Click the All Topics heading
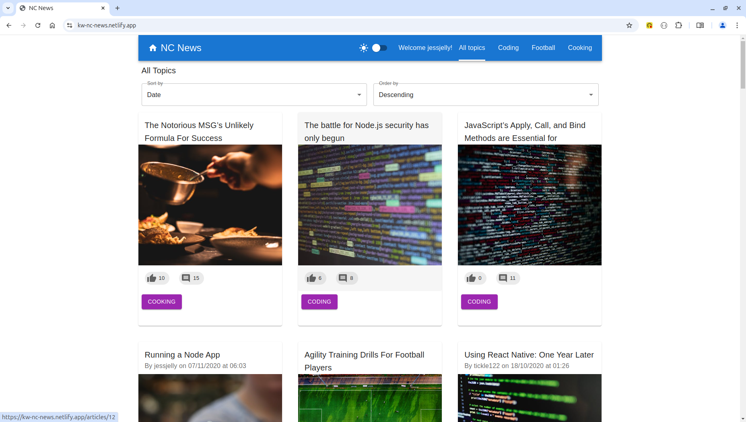 coord(159,70)
